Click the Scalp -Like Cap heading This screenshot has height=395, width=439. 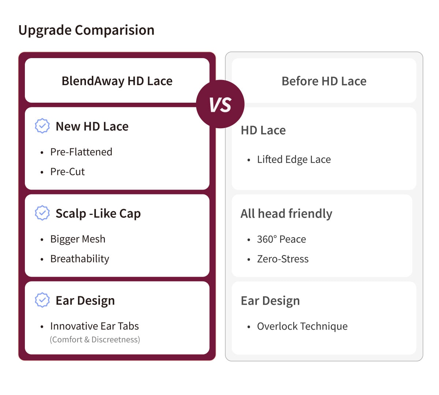pyautogui.click(x=98, y=213)
